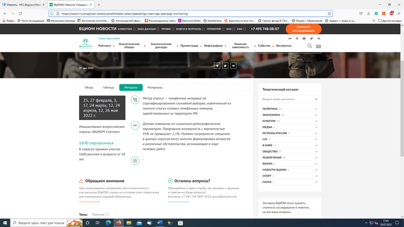Viewport: 404px width, 227px height.
Task: Open the КЛИЕНТАМ link in top bar
Action: (x=125, y=29)
